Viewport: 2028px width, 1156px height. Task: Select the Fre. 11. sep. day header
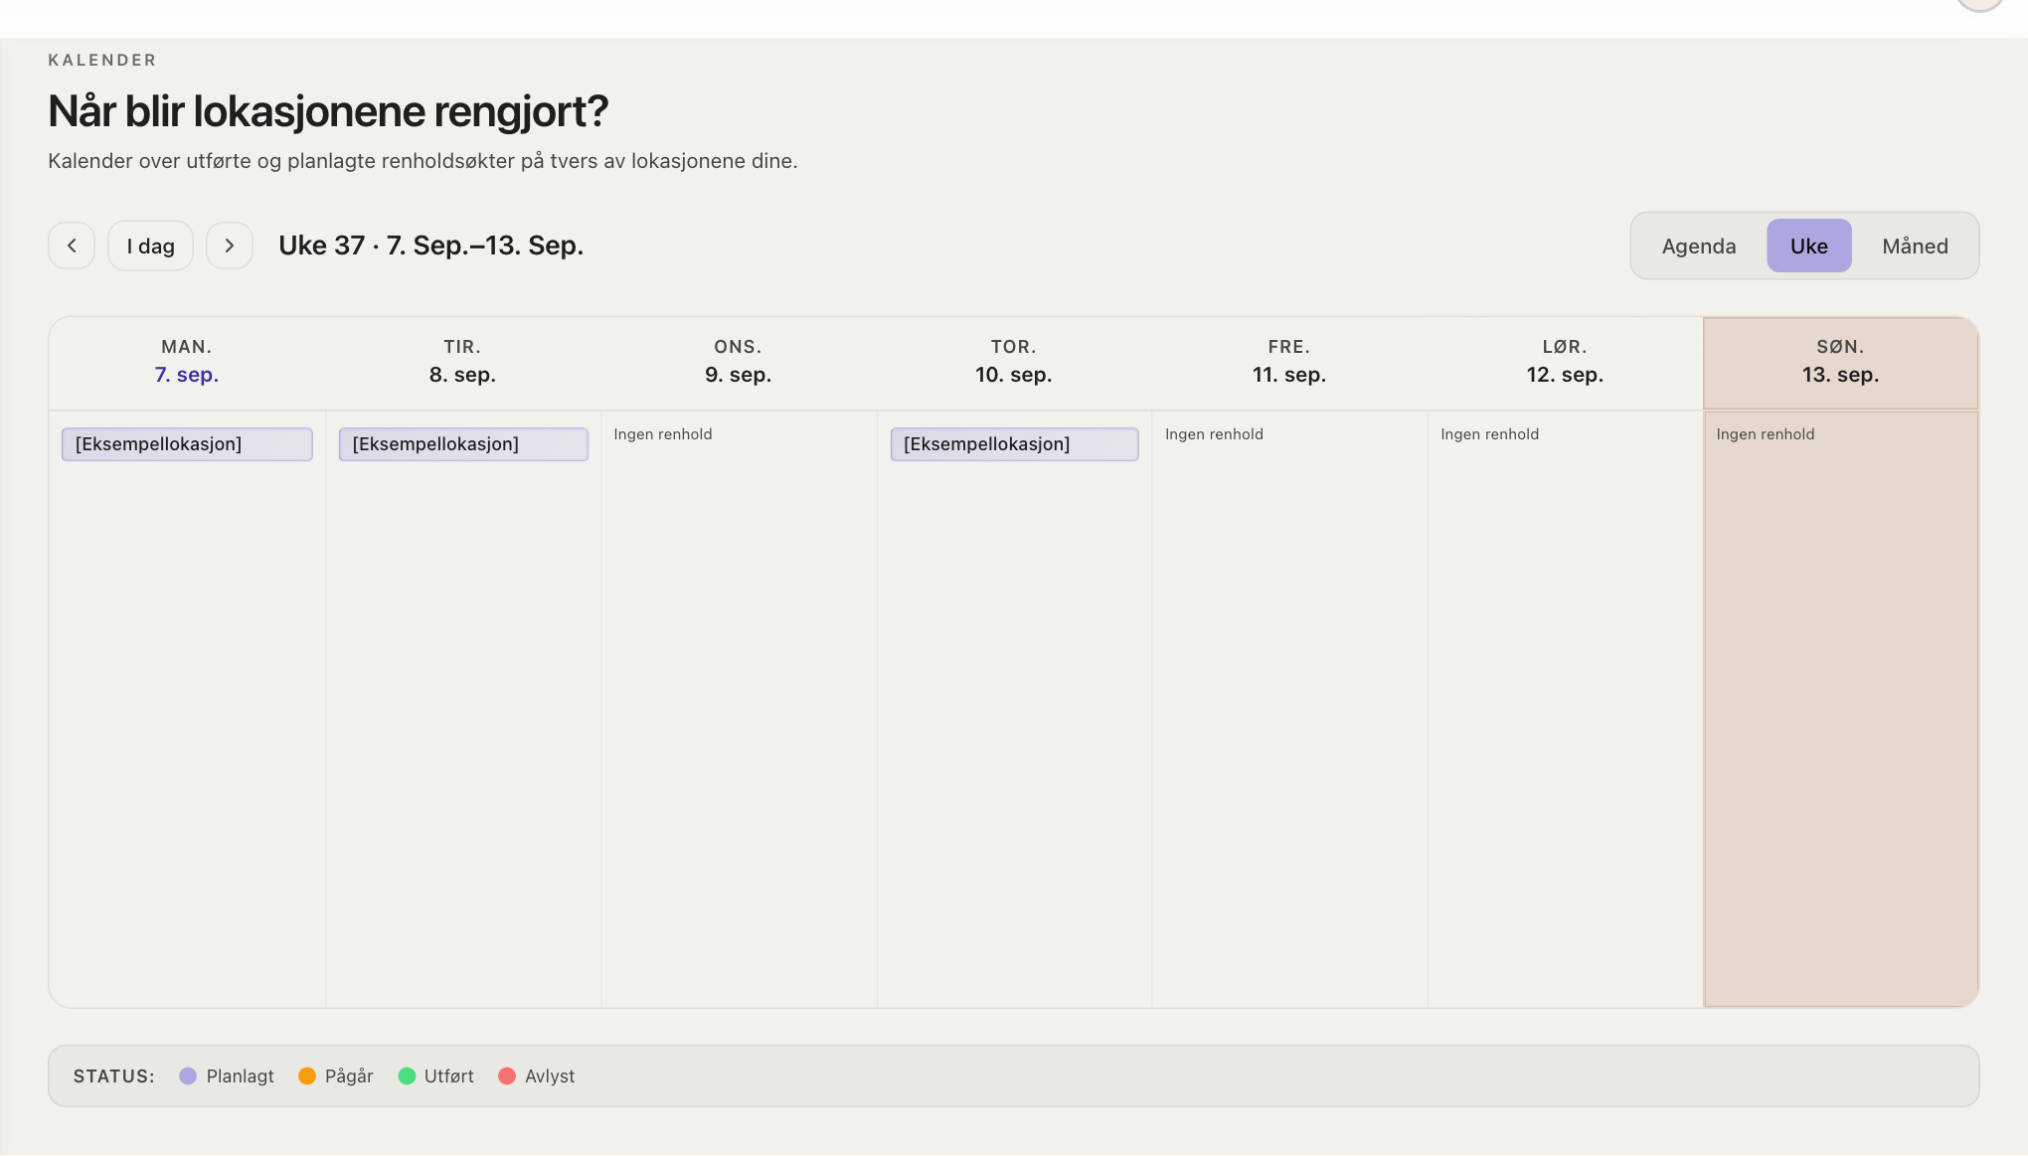tap(1289, 362)
